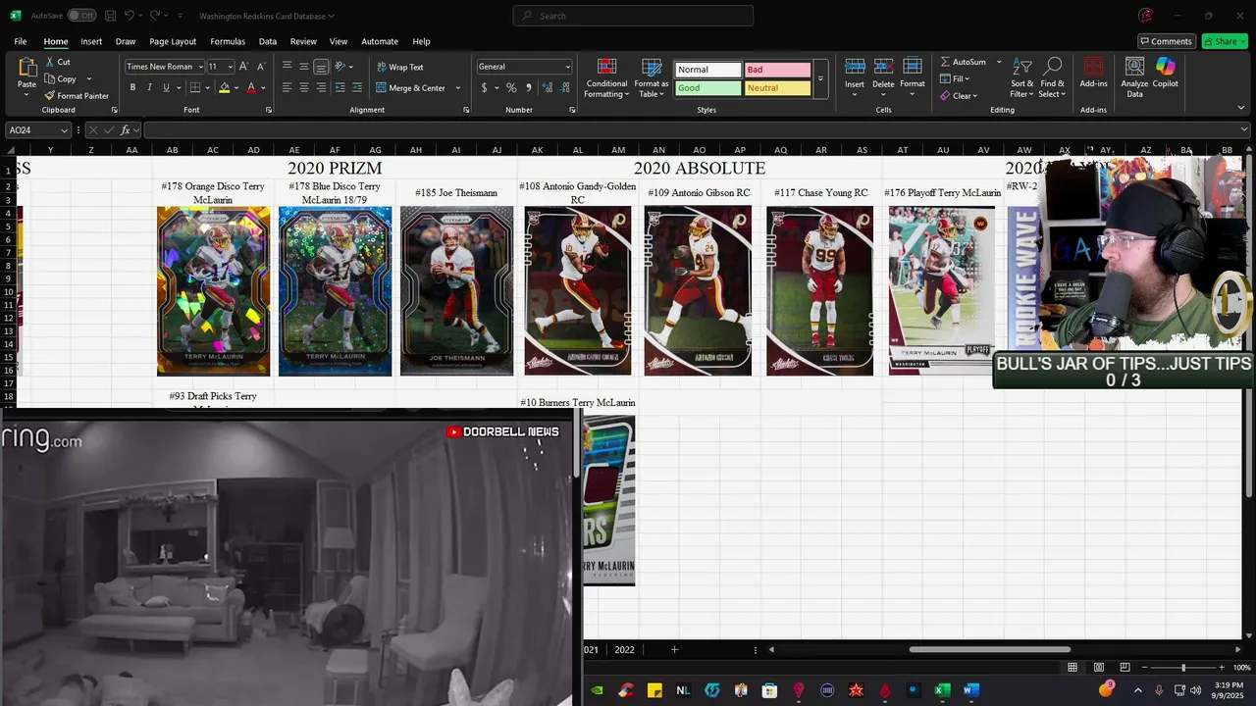
Task: Apply Percent Style to cells
Action: 511,87
